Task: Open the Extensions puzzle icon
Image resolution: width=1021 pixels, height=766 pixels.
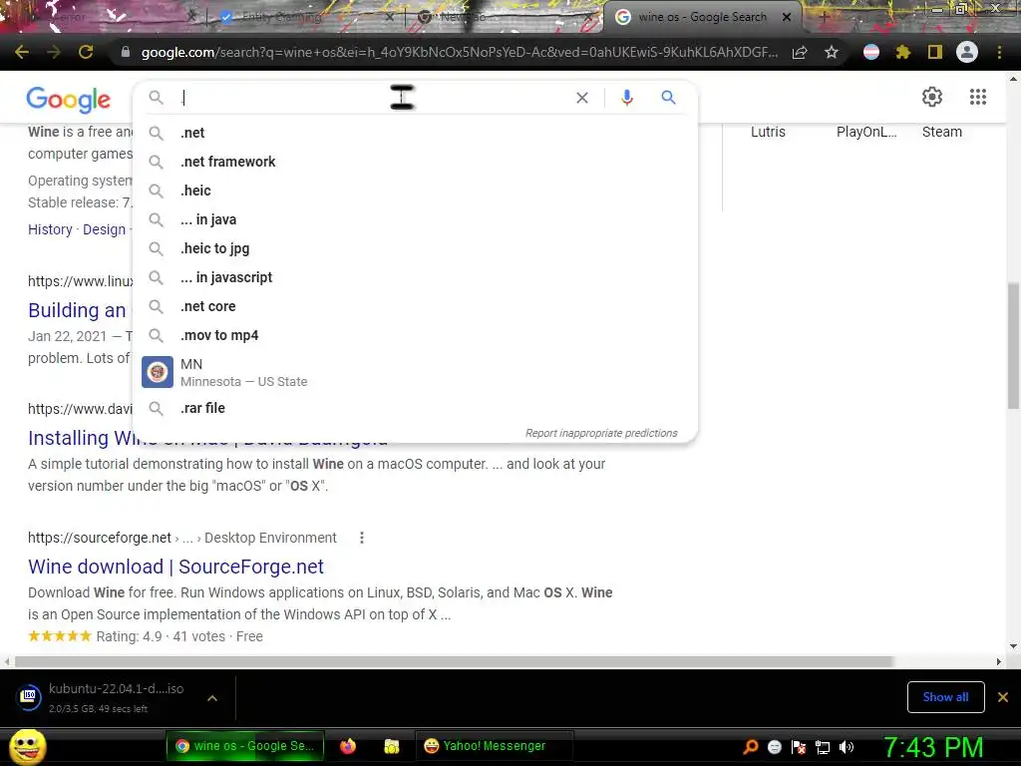Action: [902, 52]
